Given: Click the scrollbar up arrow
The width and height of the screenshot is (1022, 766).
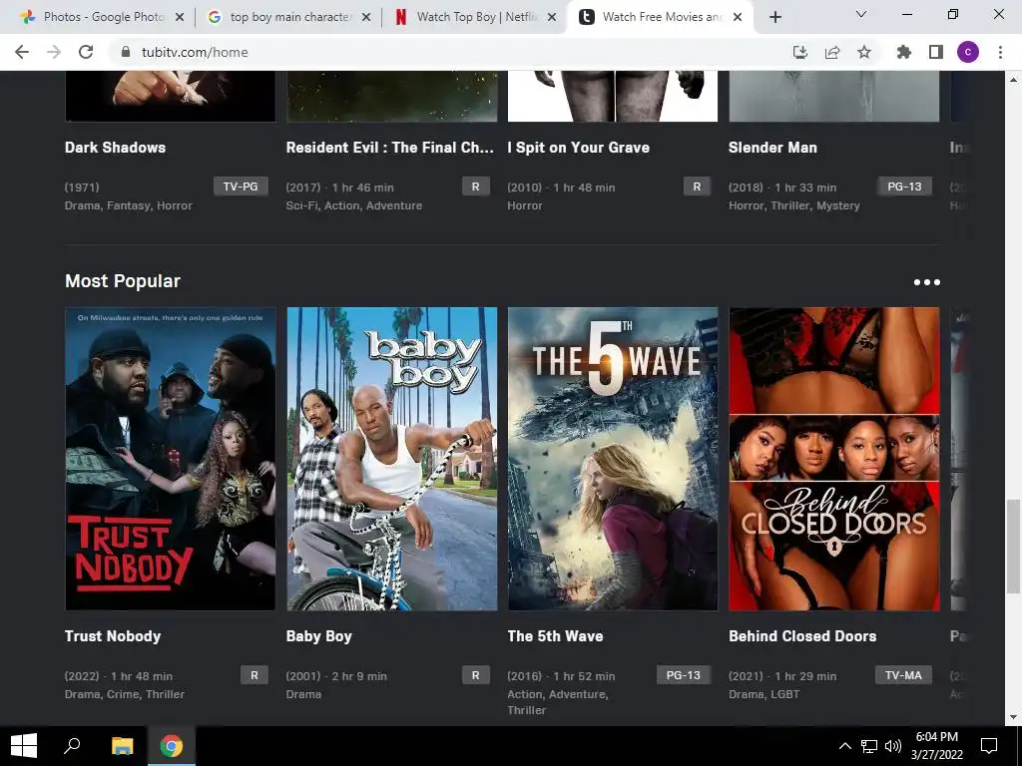Looking at the screenshot, I should point(1013,80).
